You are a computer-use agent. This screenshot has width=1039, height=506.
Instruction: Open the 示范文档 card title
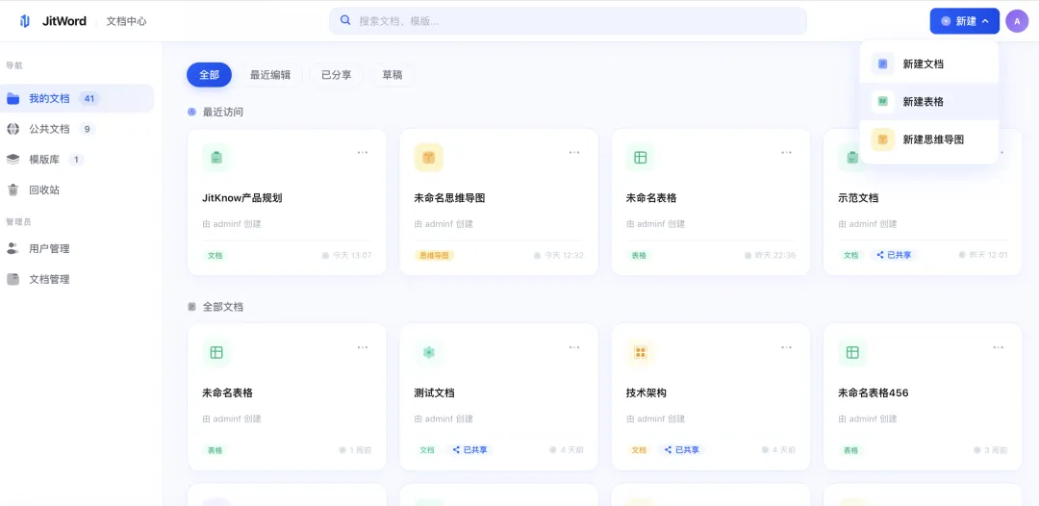pos(858,198)
